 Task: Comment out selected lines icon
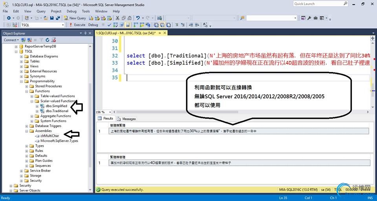coord(176,25)
